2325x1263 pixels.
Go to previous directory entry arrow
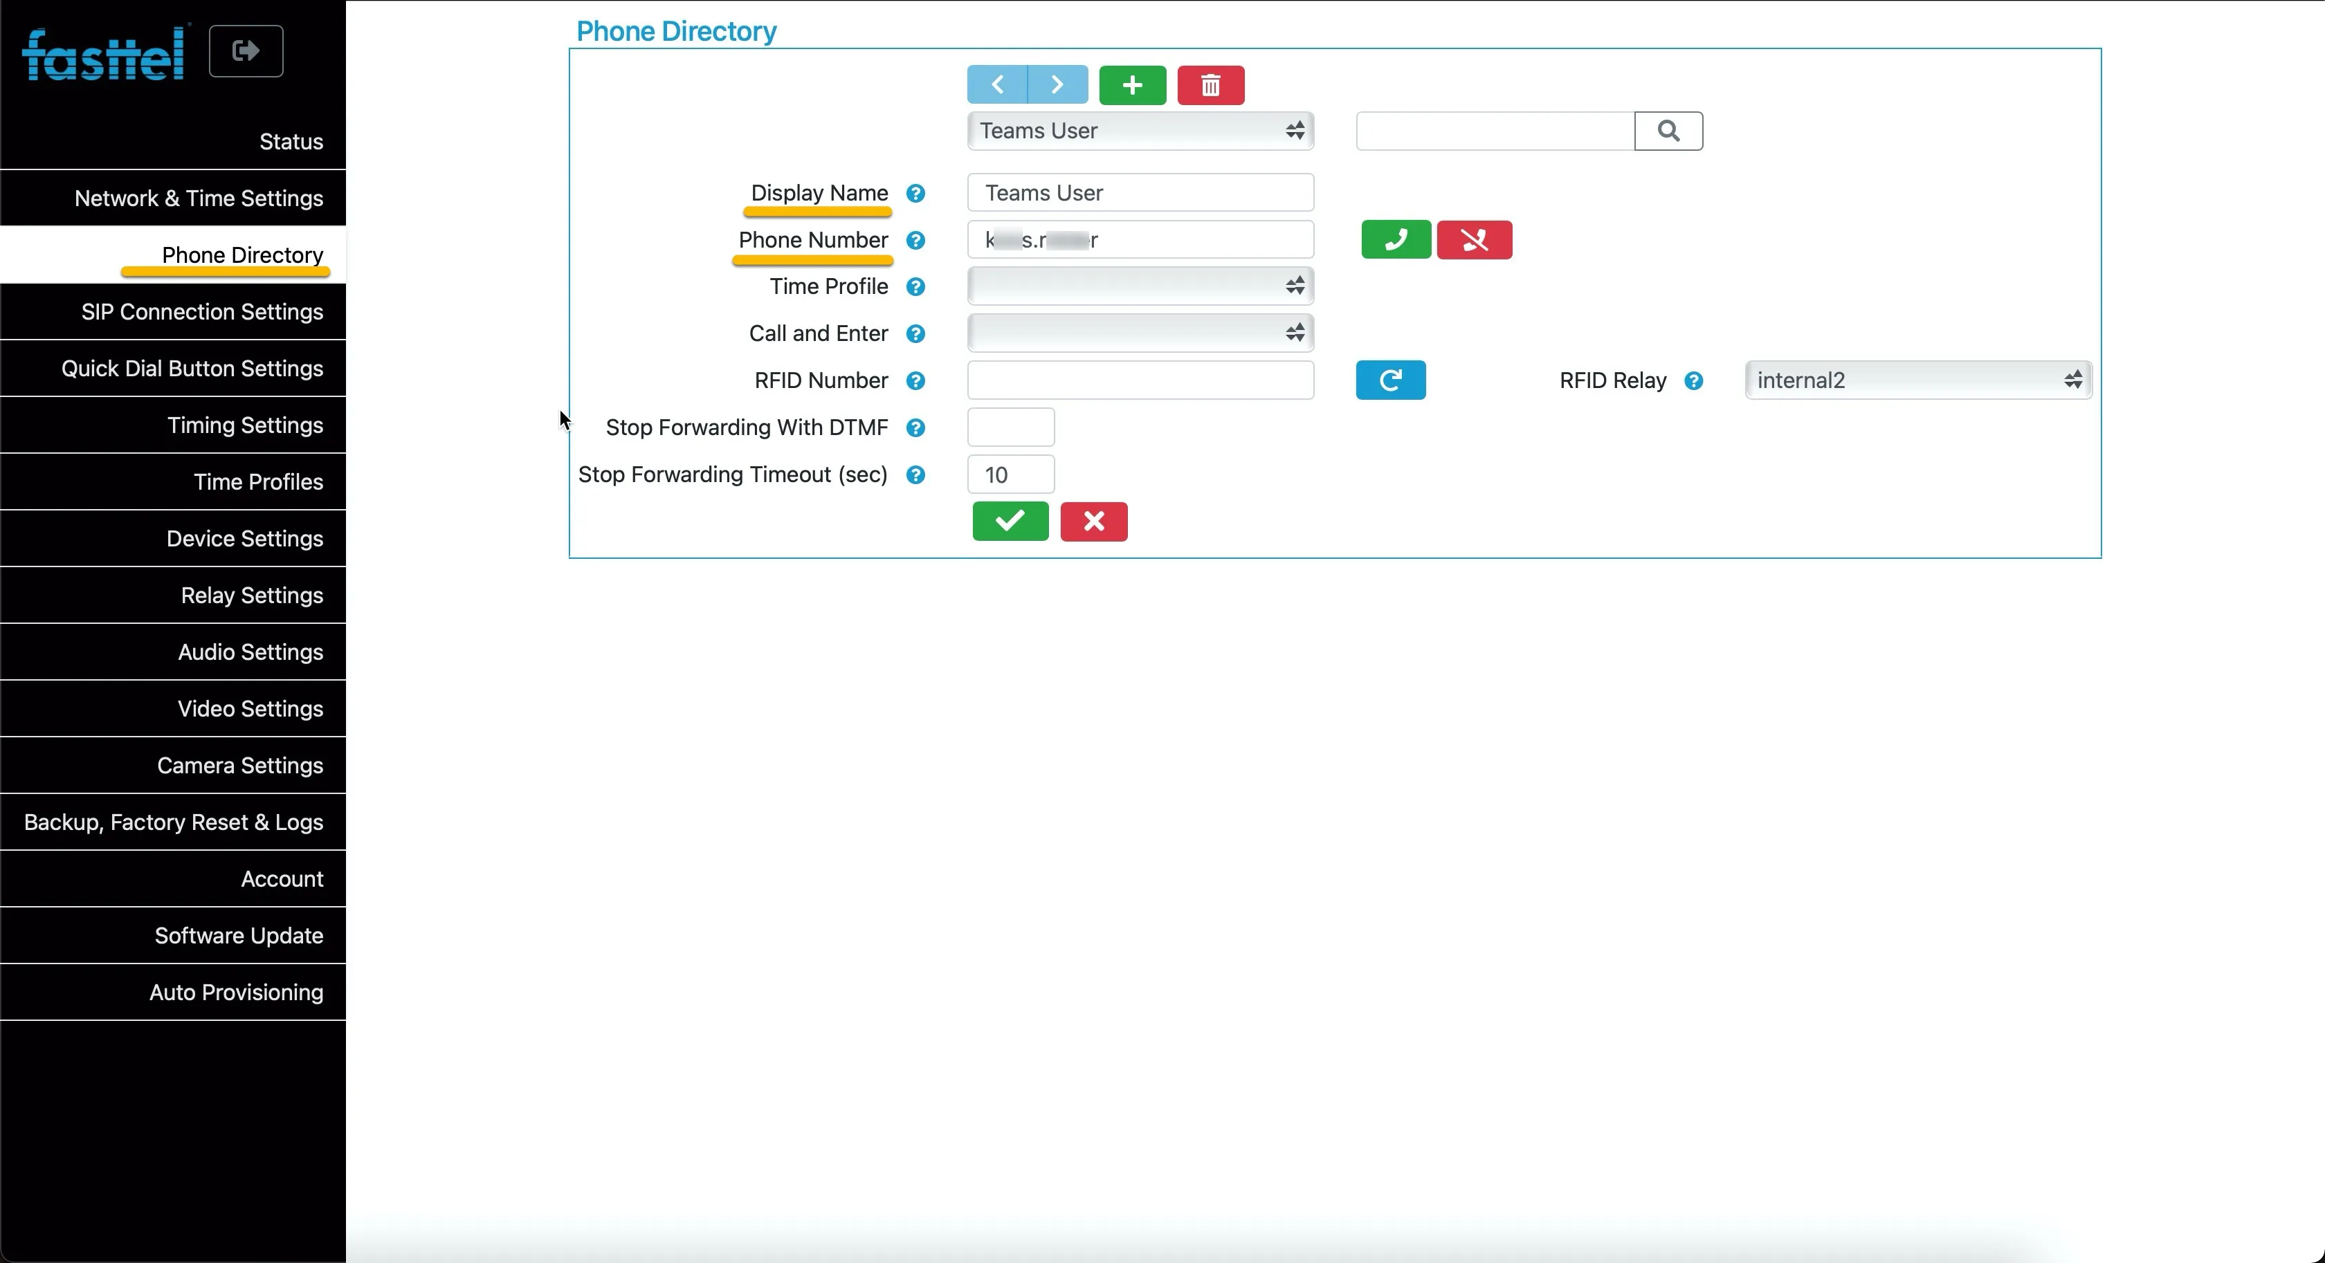point(997,85)
